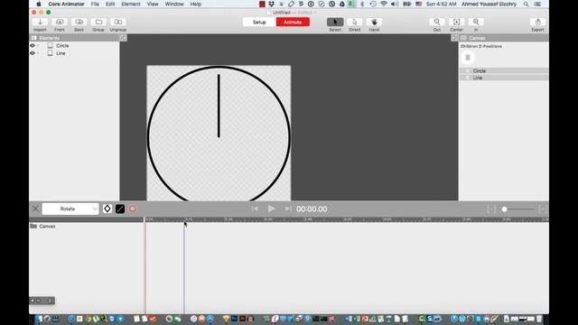Click the Group toolbar icon
The width and height of the screenshot is (578, 325).
98,22
